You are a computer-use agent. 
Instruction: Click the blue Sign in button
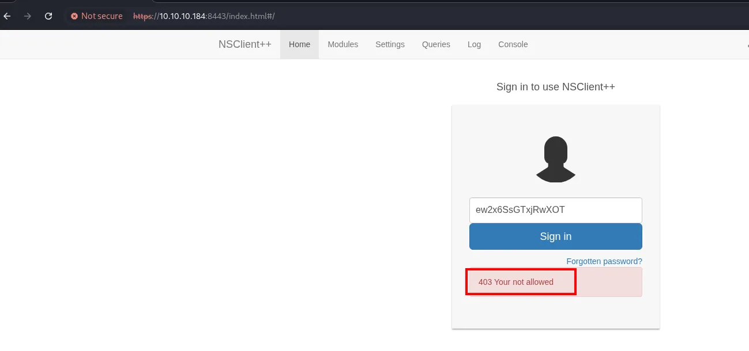pos(556,236)
